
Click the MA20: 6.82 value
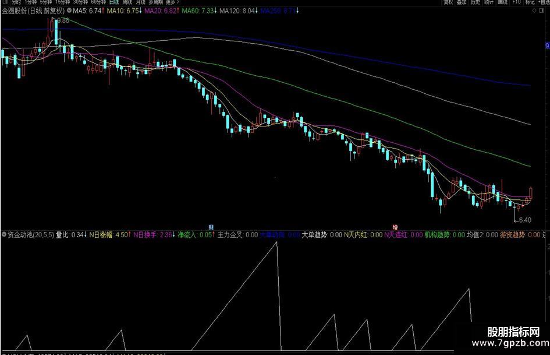coord(162,11)
